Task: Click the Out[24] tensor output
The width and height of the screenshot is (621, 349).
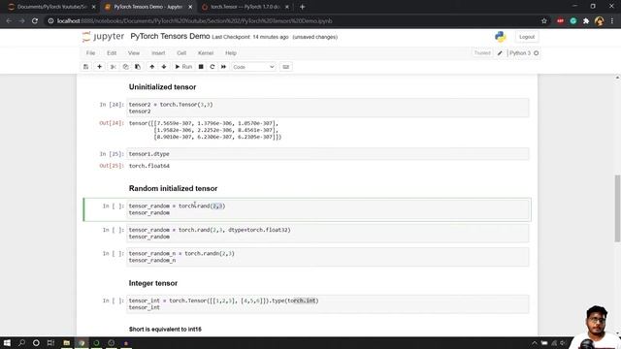Action: (x=205, y=130)
